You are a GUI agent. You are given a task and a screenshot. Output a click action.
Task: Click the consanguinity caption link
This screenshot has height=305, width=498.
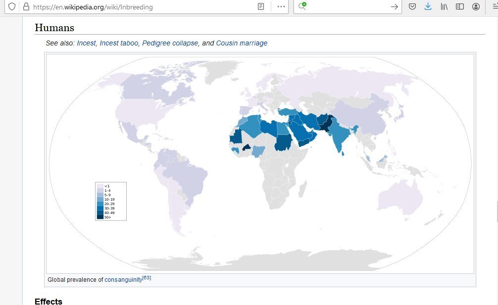point(123,280)
